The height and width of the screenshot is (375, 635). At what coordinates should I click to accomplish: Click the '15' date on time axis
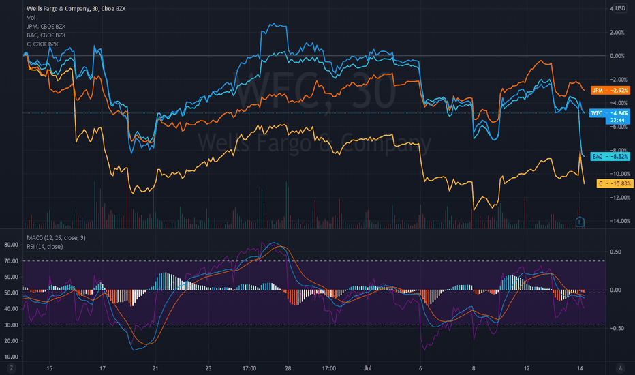pos(50,368)
